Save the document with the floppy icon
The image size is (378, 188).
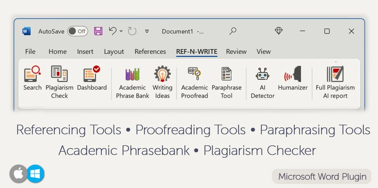(x=98, y=31)
